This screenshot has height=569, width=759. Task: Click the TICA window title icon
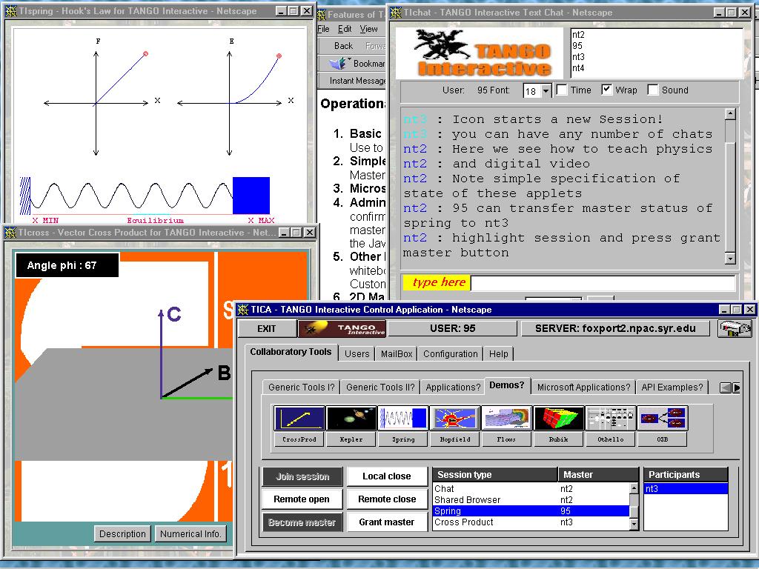pos(242,309)
